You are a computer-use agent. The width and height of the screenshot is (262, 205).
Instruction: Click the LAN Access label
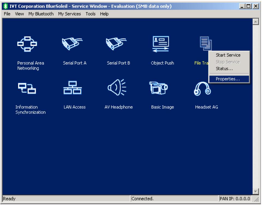point(75,107)
